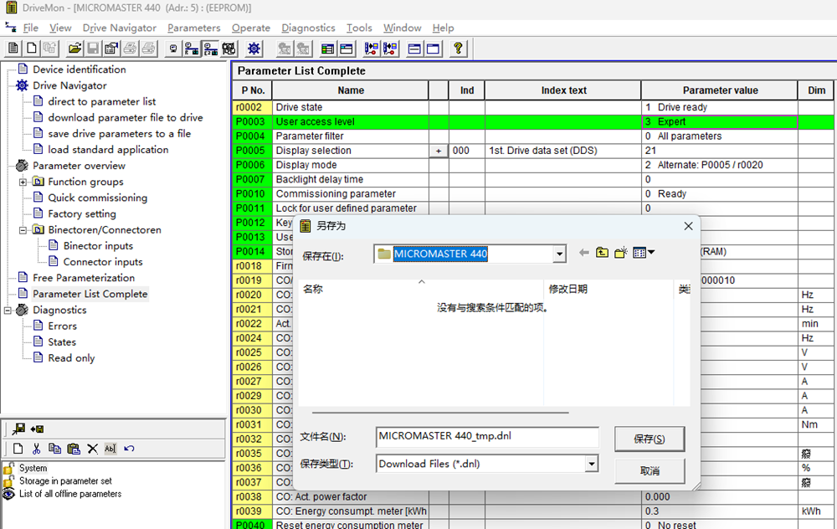Open the Diagnostics menu
This screenshot has height=529, width=837.
click(309, 28)
